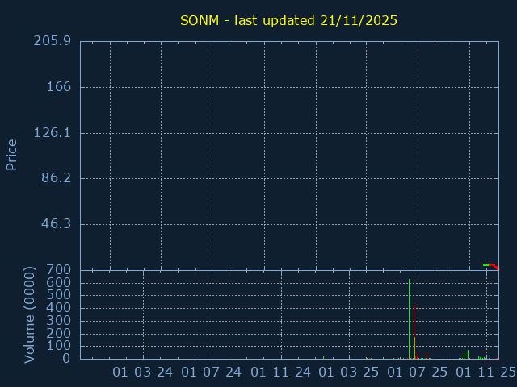Viewport: 517px width, 387px height.
Task: Select the 46.3 price tick label
Action: [x=58, y=224]
